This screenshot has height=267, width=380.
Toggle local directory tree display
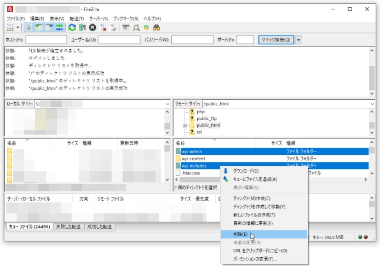click(x=39, y=27)
